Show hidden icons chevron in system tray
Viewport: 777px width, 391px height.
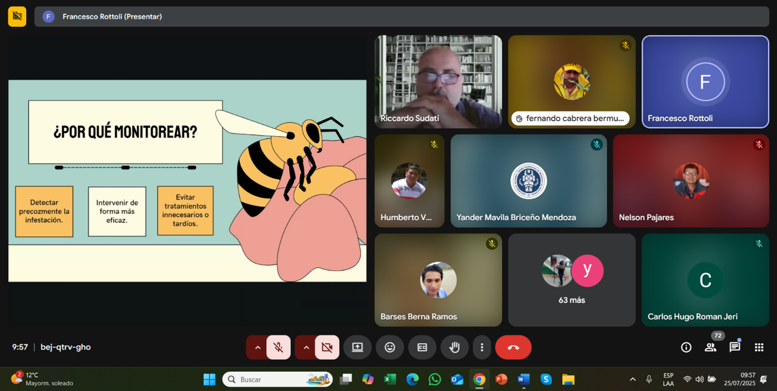pos(632,379)
